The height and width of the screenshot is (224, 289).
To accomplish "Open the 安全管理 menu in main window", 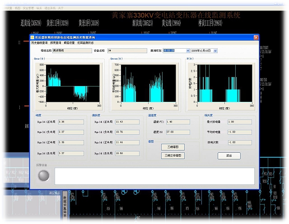I will pyautogui.click(x=28, y=8).
